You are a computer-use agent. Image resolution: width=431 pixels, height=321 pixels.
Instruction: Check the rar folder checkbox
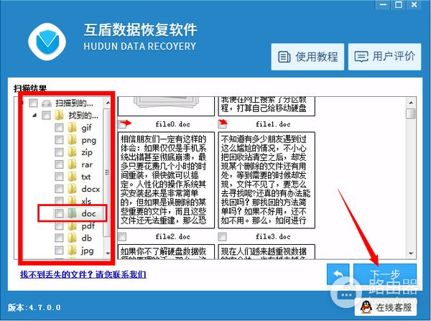pos(59,164)
